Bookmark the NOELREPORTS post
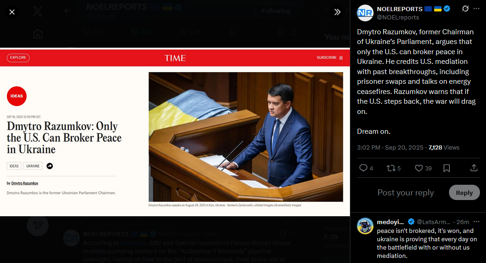The image size is (486, 263). [x=446, y=168]
